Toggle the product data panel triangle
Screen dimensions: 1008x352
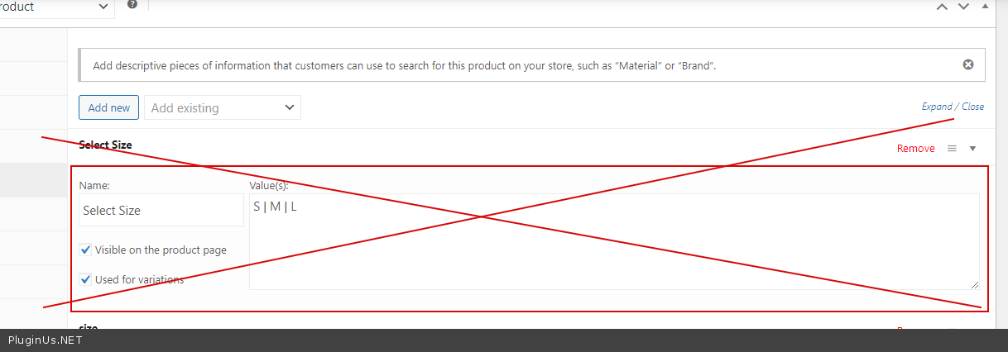[x=985, y=7]
